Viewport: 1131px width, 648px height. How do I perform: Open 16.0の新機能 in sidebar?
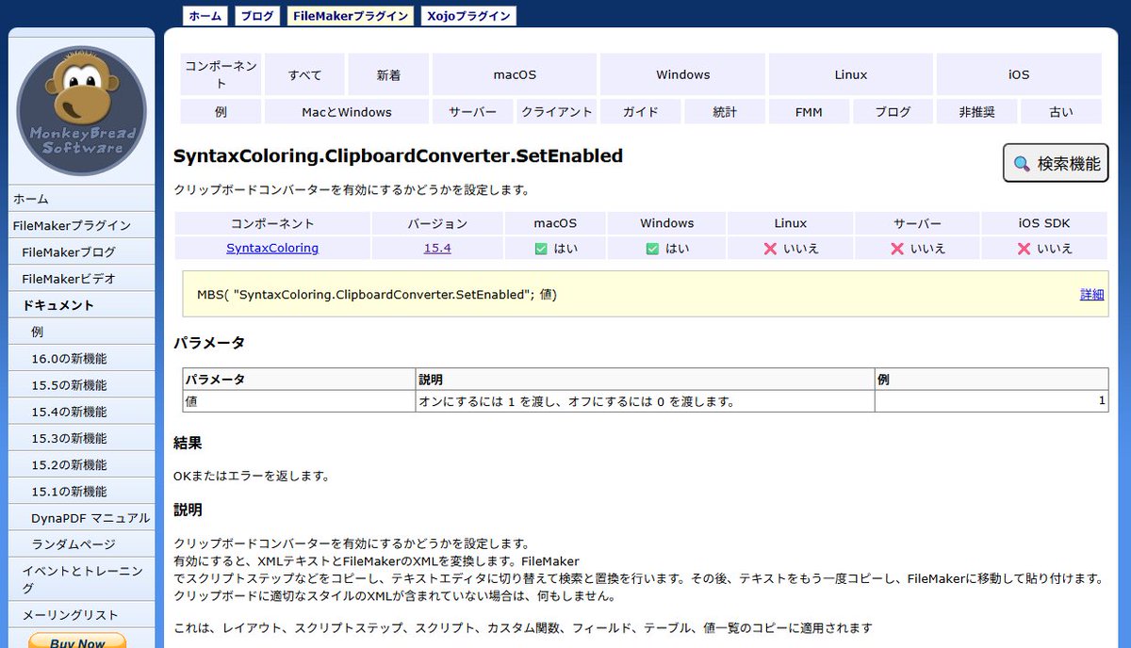click(81, 359)
